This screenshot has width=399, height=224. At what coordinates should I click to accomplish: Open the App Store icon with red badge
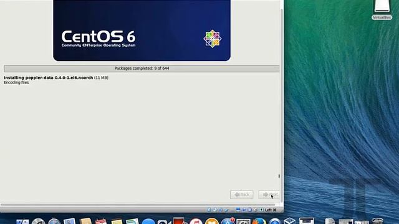click(228, 221)
